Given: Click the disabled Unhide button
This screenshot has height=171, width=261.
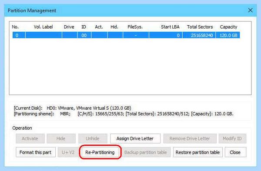Looking at the screenshot, I should tap(93, 138).
